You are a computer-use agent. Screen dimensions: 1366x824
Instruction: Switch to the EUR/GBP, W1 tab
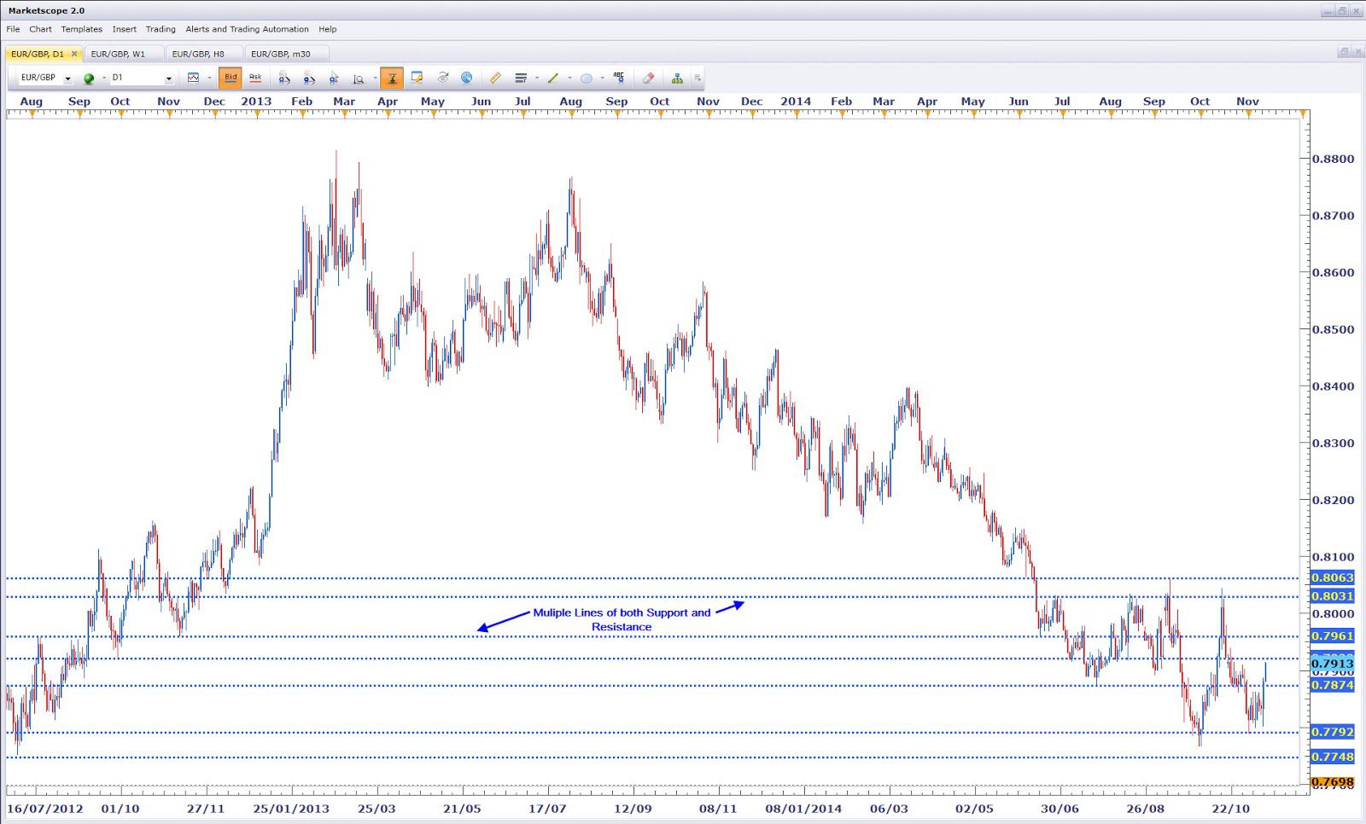click(118, 54)
